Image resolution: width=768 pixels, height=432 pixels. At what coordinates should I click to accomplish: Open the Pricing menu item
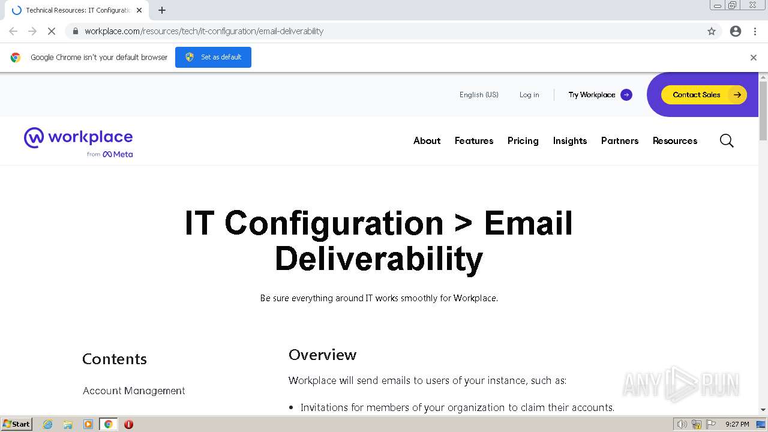pos(523,141)
